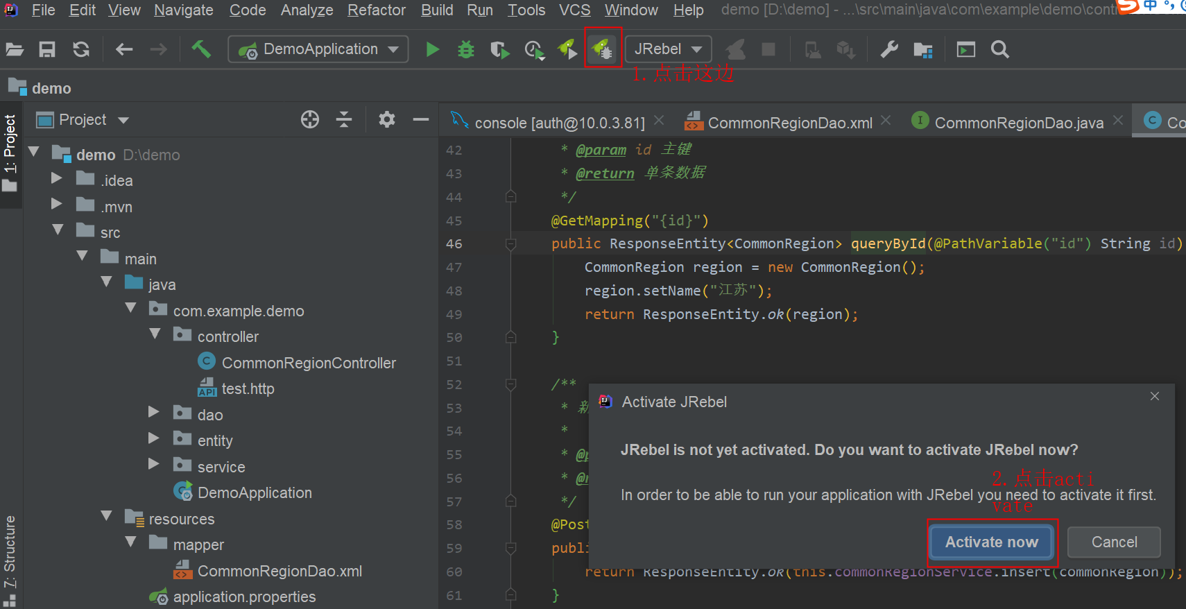Save all using the floppy disk icon
This screenshot has width=1186, height=609.
click(x=46, y=49)
